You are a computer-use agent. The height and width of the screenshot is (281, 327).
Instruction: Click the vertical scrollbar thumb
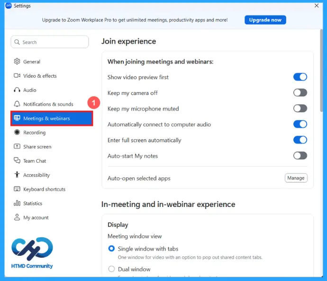click(x=321, y=71)
